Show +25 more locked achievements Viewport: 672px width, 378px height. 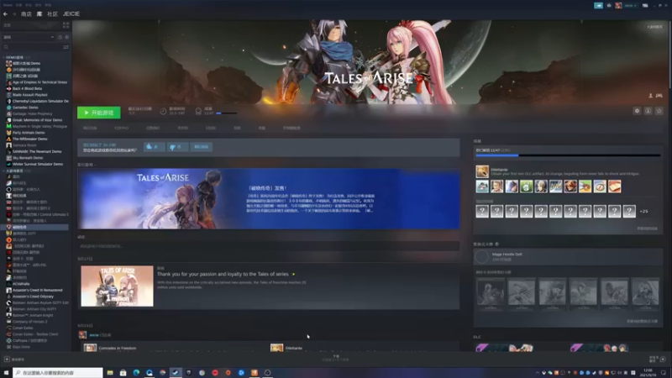coord(643,212)
